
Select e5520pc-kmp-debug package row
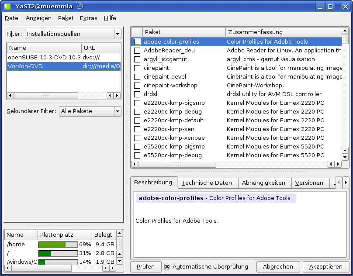[236, 155]
